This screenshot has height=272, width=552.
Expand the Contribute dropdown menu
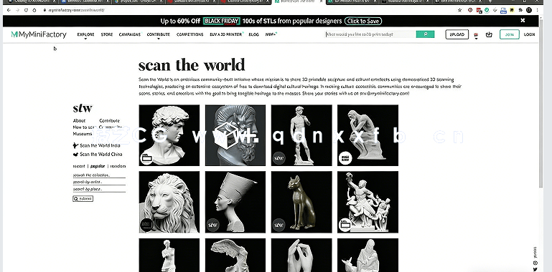[x=159, y=34]
